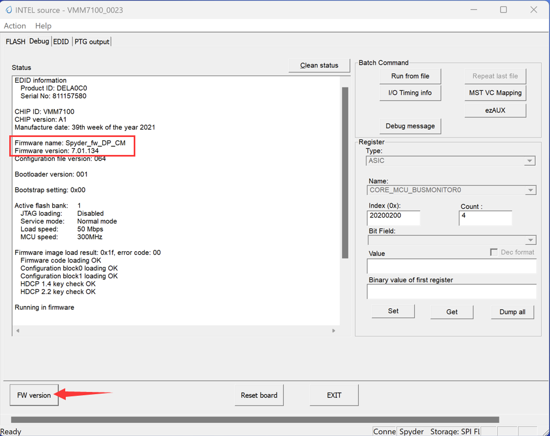Click the disabled Repeat last file button
The width and height of the screenshot is (550, 436).
(495, 76)
